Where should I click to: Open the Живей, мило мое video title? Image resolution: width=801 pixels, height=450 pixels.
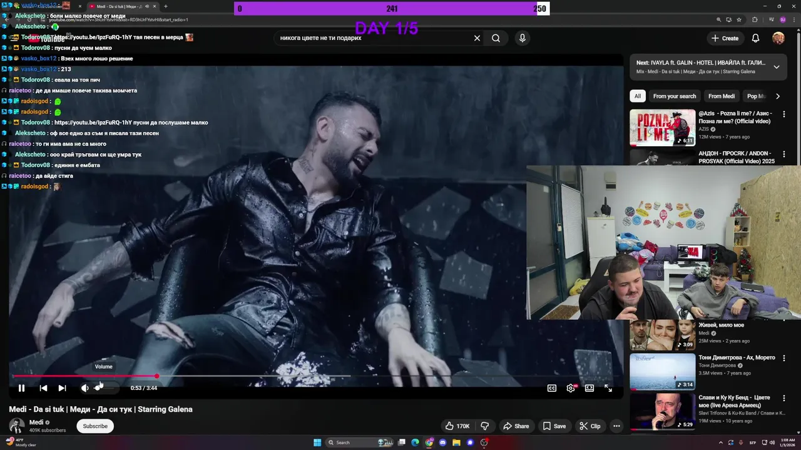721,325
